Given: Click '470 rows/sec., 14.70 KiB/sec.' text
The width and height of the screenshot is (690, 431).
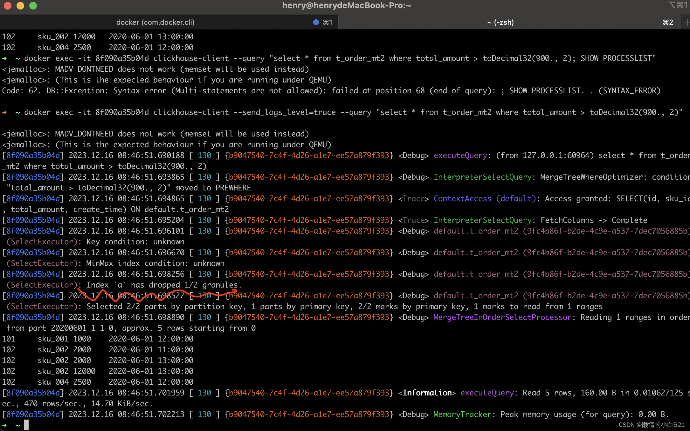Looking at the screenshot, I should tap(88, 404).
